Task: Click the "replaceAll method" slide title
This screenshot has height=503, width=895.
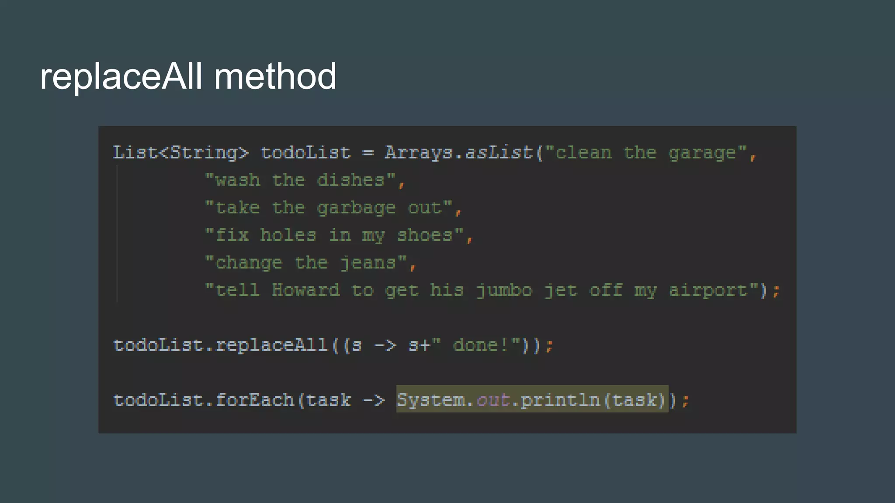Action: click(x=188, y=77)
